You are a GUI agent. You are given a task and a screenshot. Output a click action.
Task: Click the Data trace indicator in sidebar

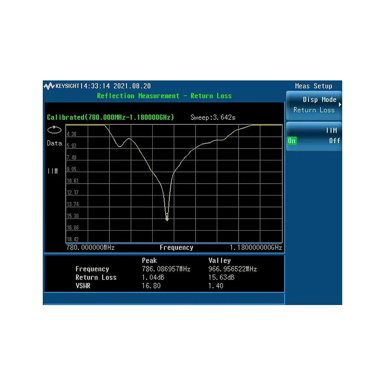coord(54,143)
